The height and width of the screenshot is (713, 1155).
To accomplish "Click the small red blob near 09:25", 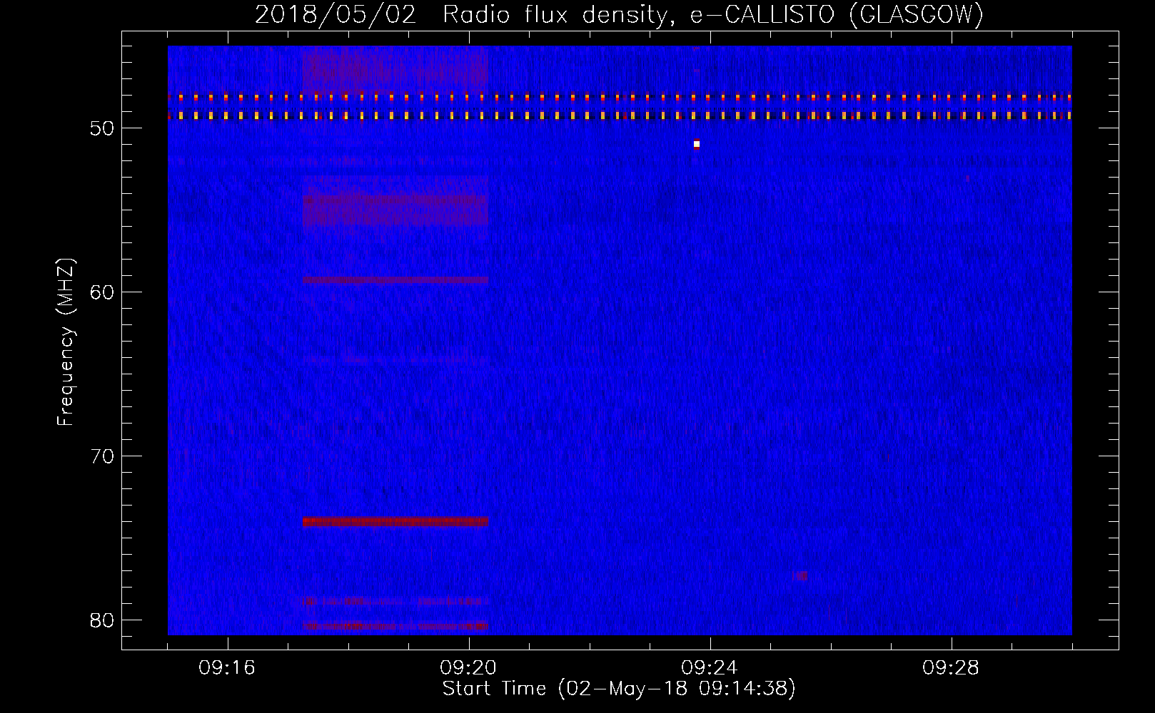I will tap(800, 575).
